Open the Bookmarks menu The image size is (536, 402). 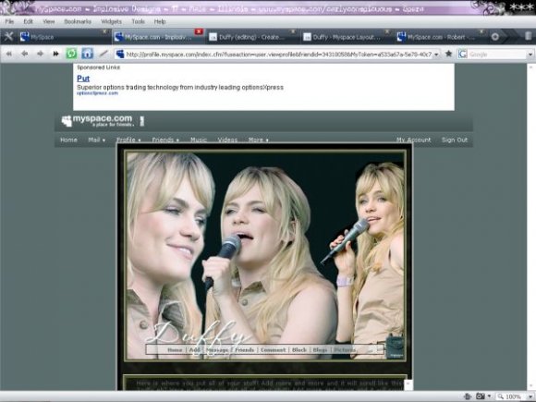[78, 21]
